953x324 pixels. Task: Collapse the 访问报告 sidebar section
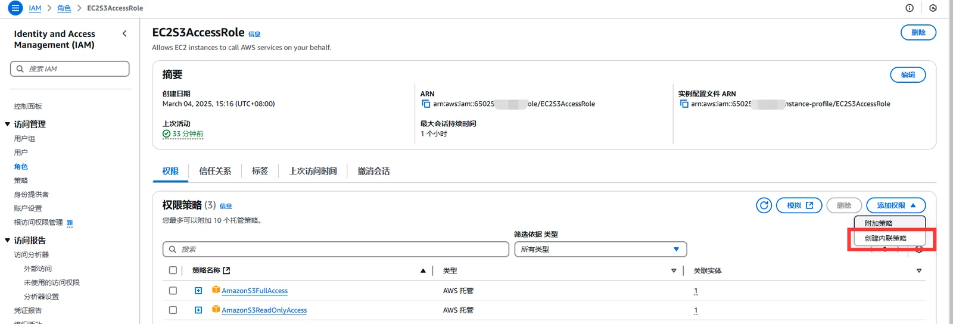click(8, 241)
